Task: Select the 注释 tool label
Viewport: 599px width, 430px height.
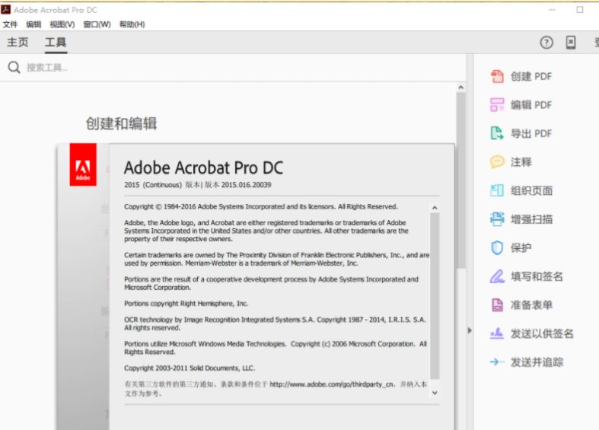Action: [521, 162]
